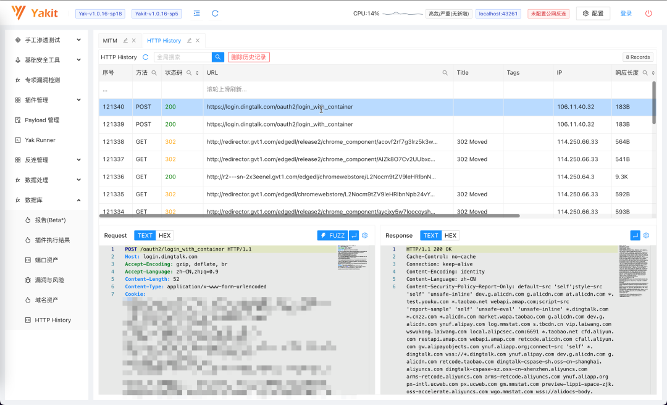Collapse 数据库 menu

[78, 200]
